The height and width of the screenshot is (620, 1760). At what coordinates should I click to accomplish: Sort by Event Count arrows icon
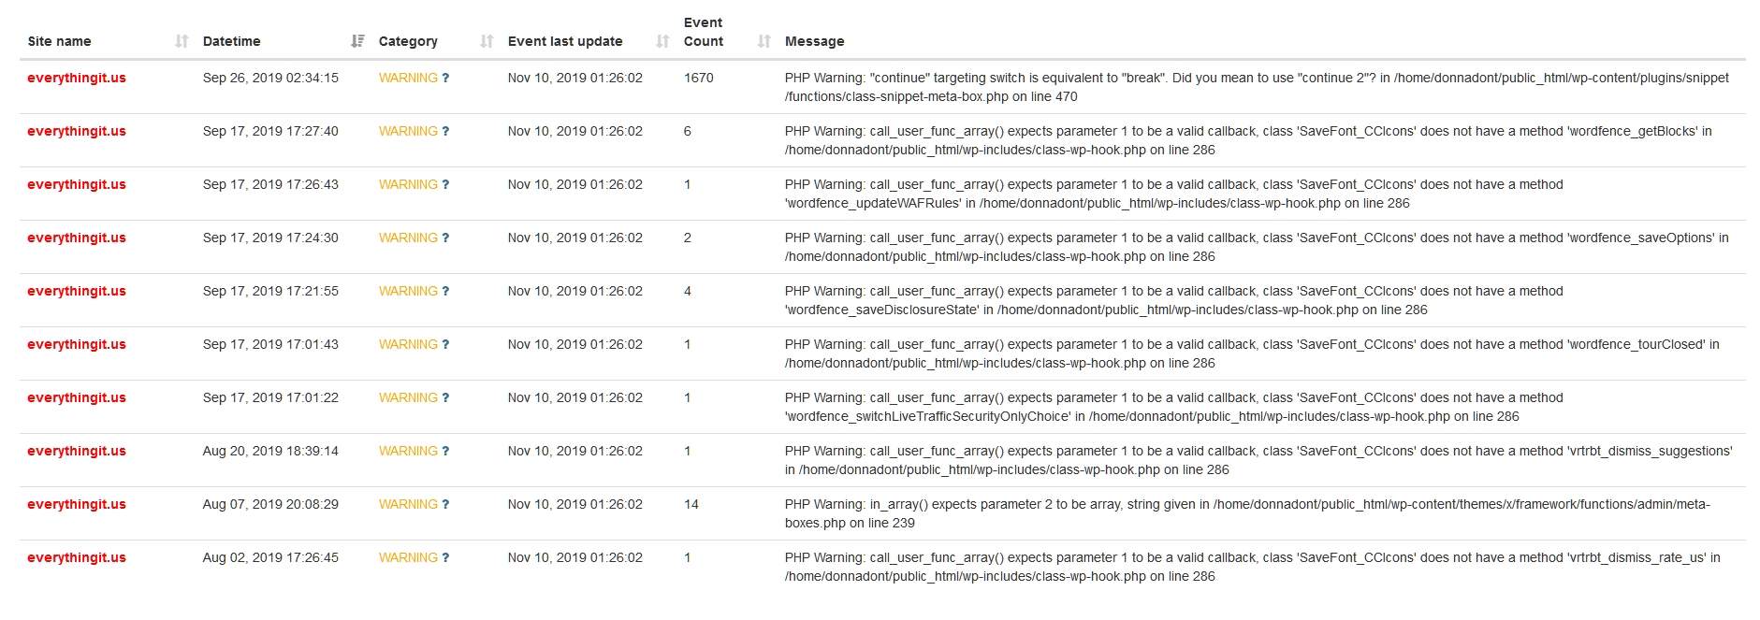(764, 41)
